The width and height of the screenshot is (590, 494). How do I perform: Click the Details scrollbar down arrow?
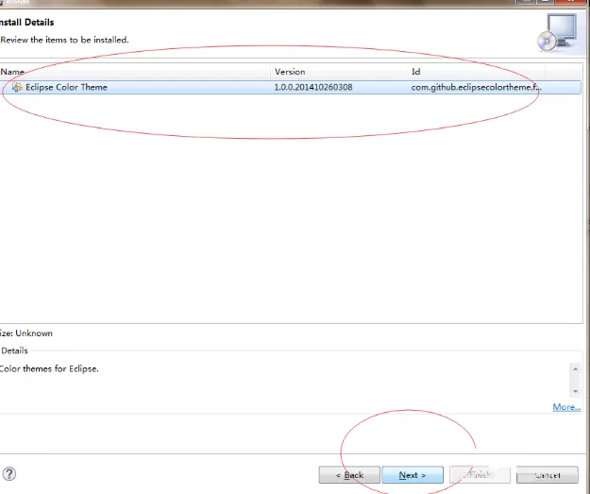point(575,391)
